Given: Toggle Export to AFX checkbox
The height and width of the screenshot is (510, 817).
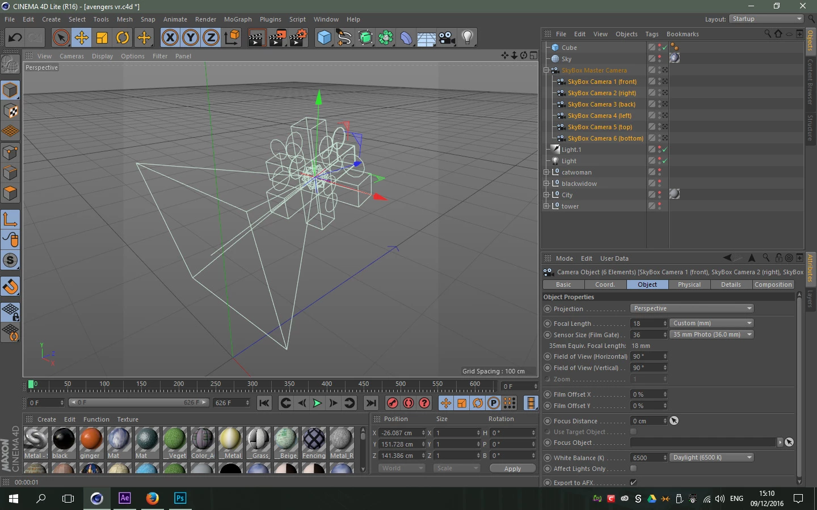Looking at the screenshot, I should point(633,483).
